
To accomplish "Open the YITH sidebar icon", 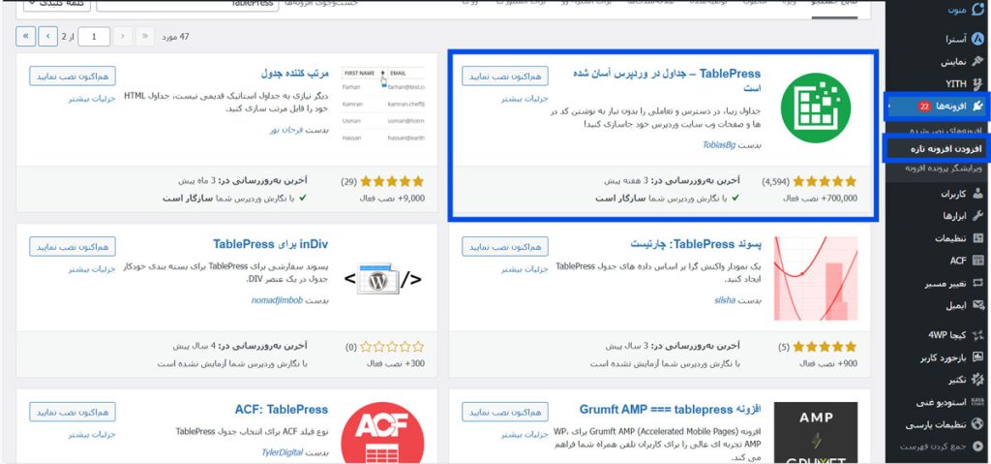I will click(977, 83).
